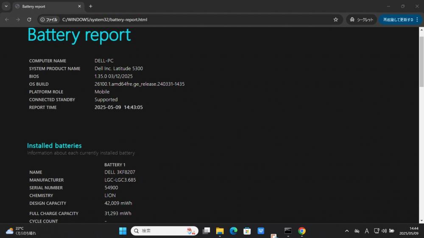Select the chemistry value LION

[110, 195]
